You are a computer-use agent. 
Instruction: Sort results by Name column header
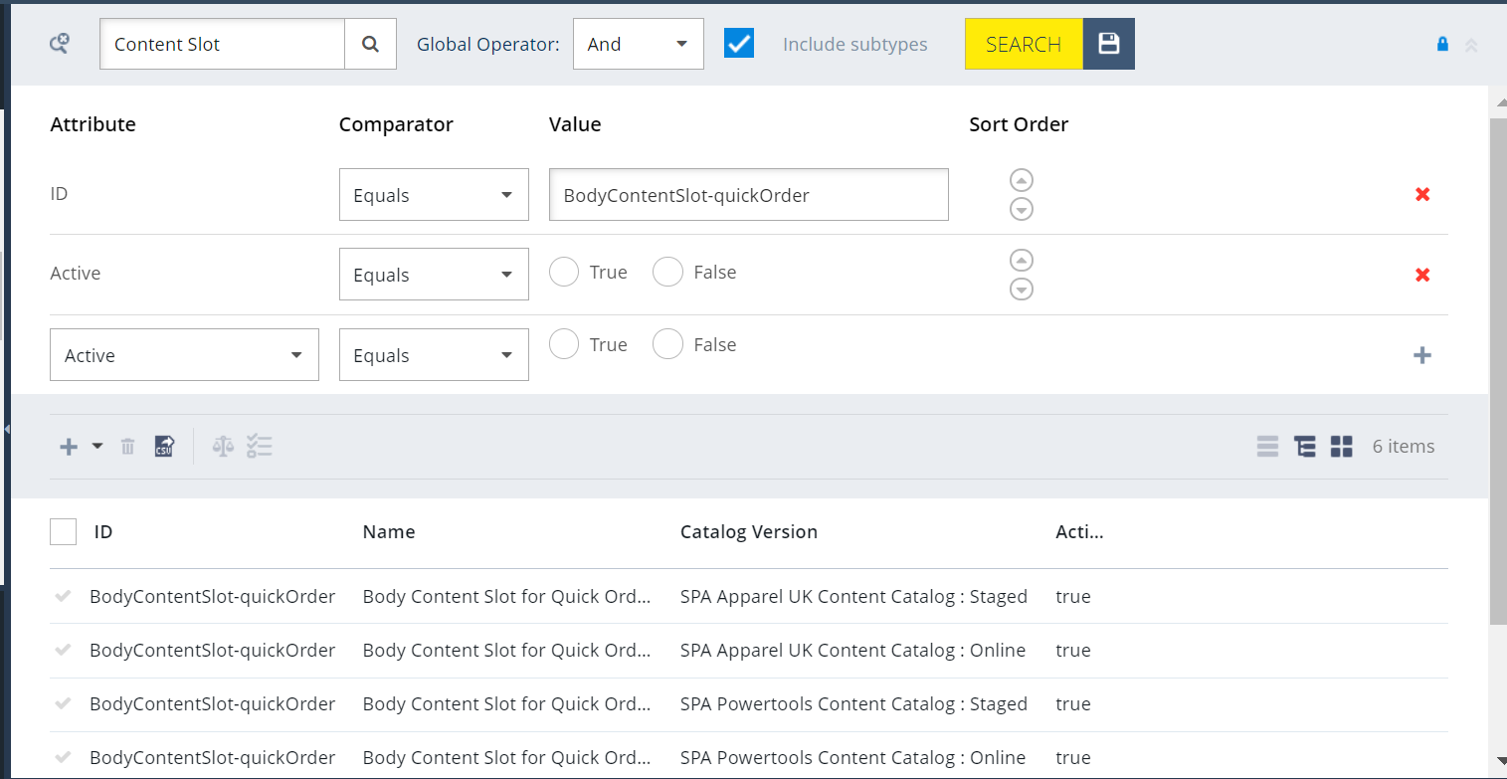point(388,532)
